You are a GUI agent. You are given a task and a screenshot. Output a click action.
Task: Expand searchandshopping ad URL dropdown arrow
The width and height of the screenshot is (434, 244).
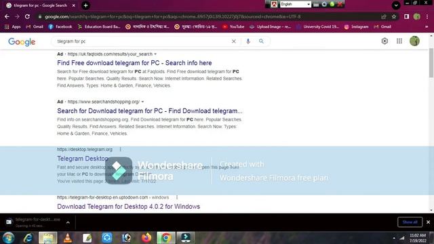coord(142,102)
